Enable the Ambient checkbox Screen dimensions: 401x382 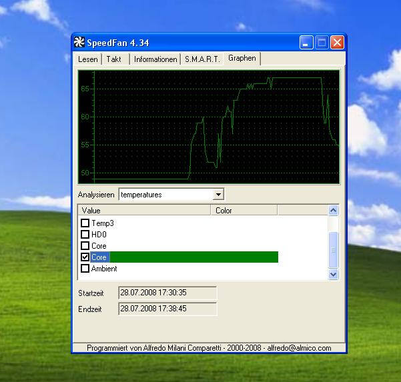coord(85,269)
